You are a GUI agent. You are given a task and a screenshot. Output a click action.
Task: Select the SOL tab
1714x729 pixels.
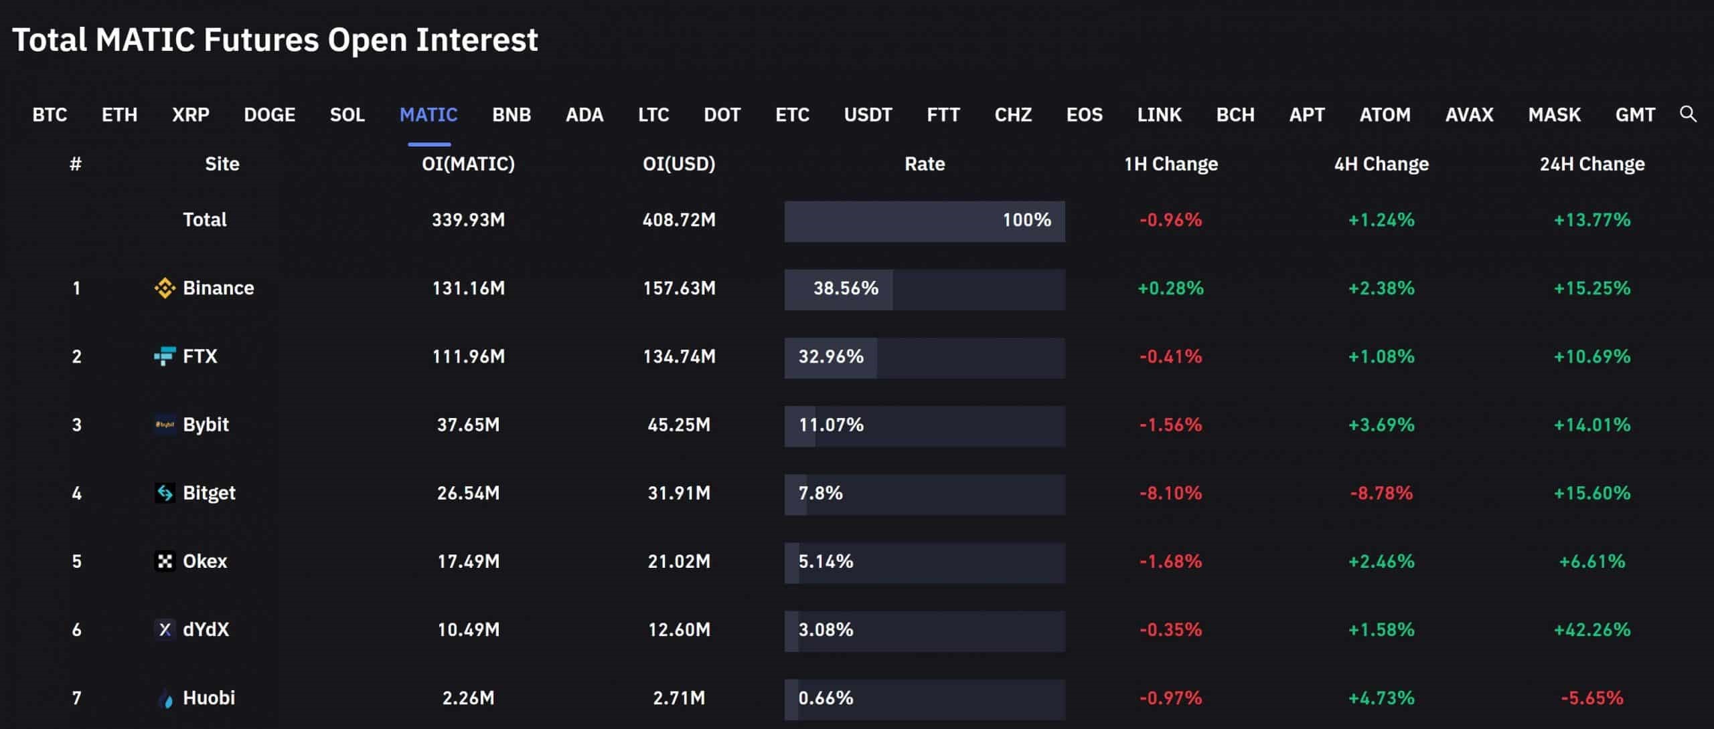click(x=347, y=115)
